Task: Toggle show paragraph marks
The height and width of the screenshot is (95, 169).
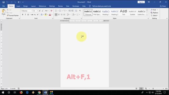Action: (80, 11)
